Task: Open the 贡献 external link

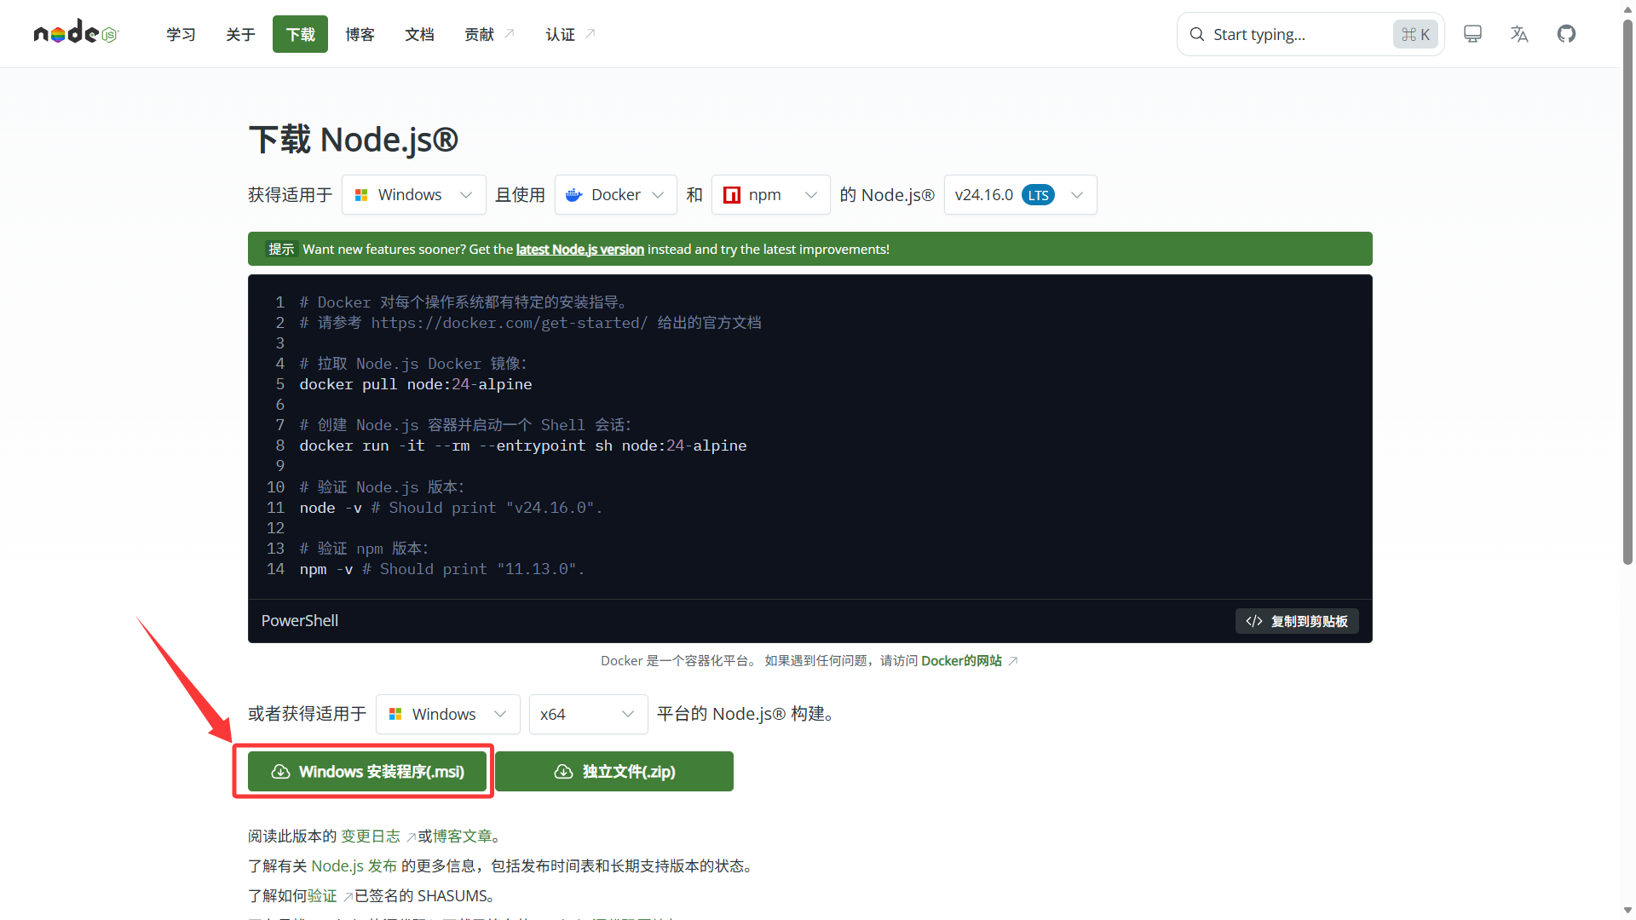Action: pos(489,34)
